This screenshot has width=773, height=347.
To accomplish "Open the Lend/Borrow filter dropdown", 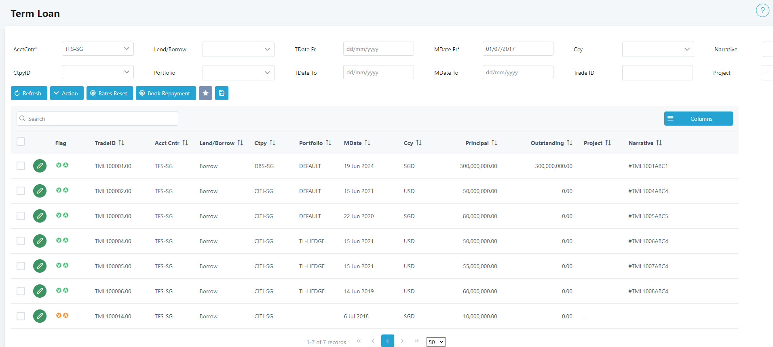I will click(238, 49).
